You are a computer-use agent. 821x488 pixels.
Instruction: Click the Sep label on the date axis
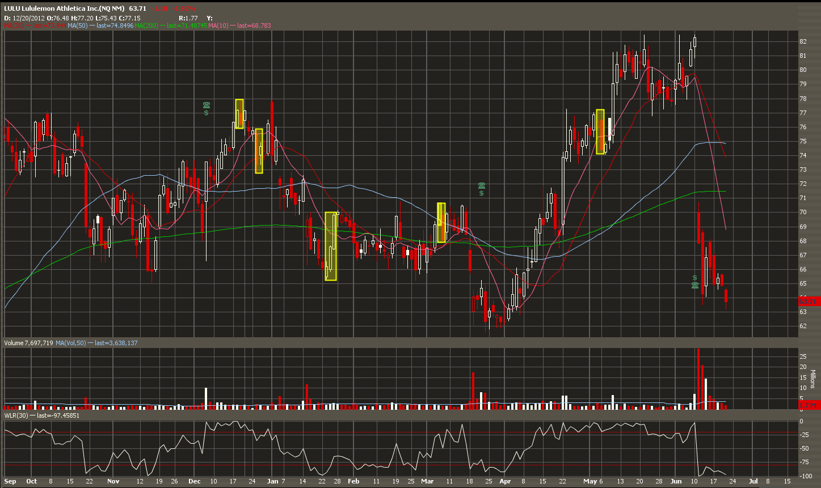(x=10, y=481)
